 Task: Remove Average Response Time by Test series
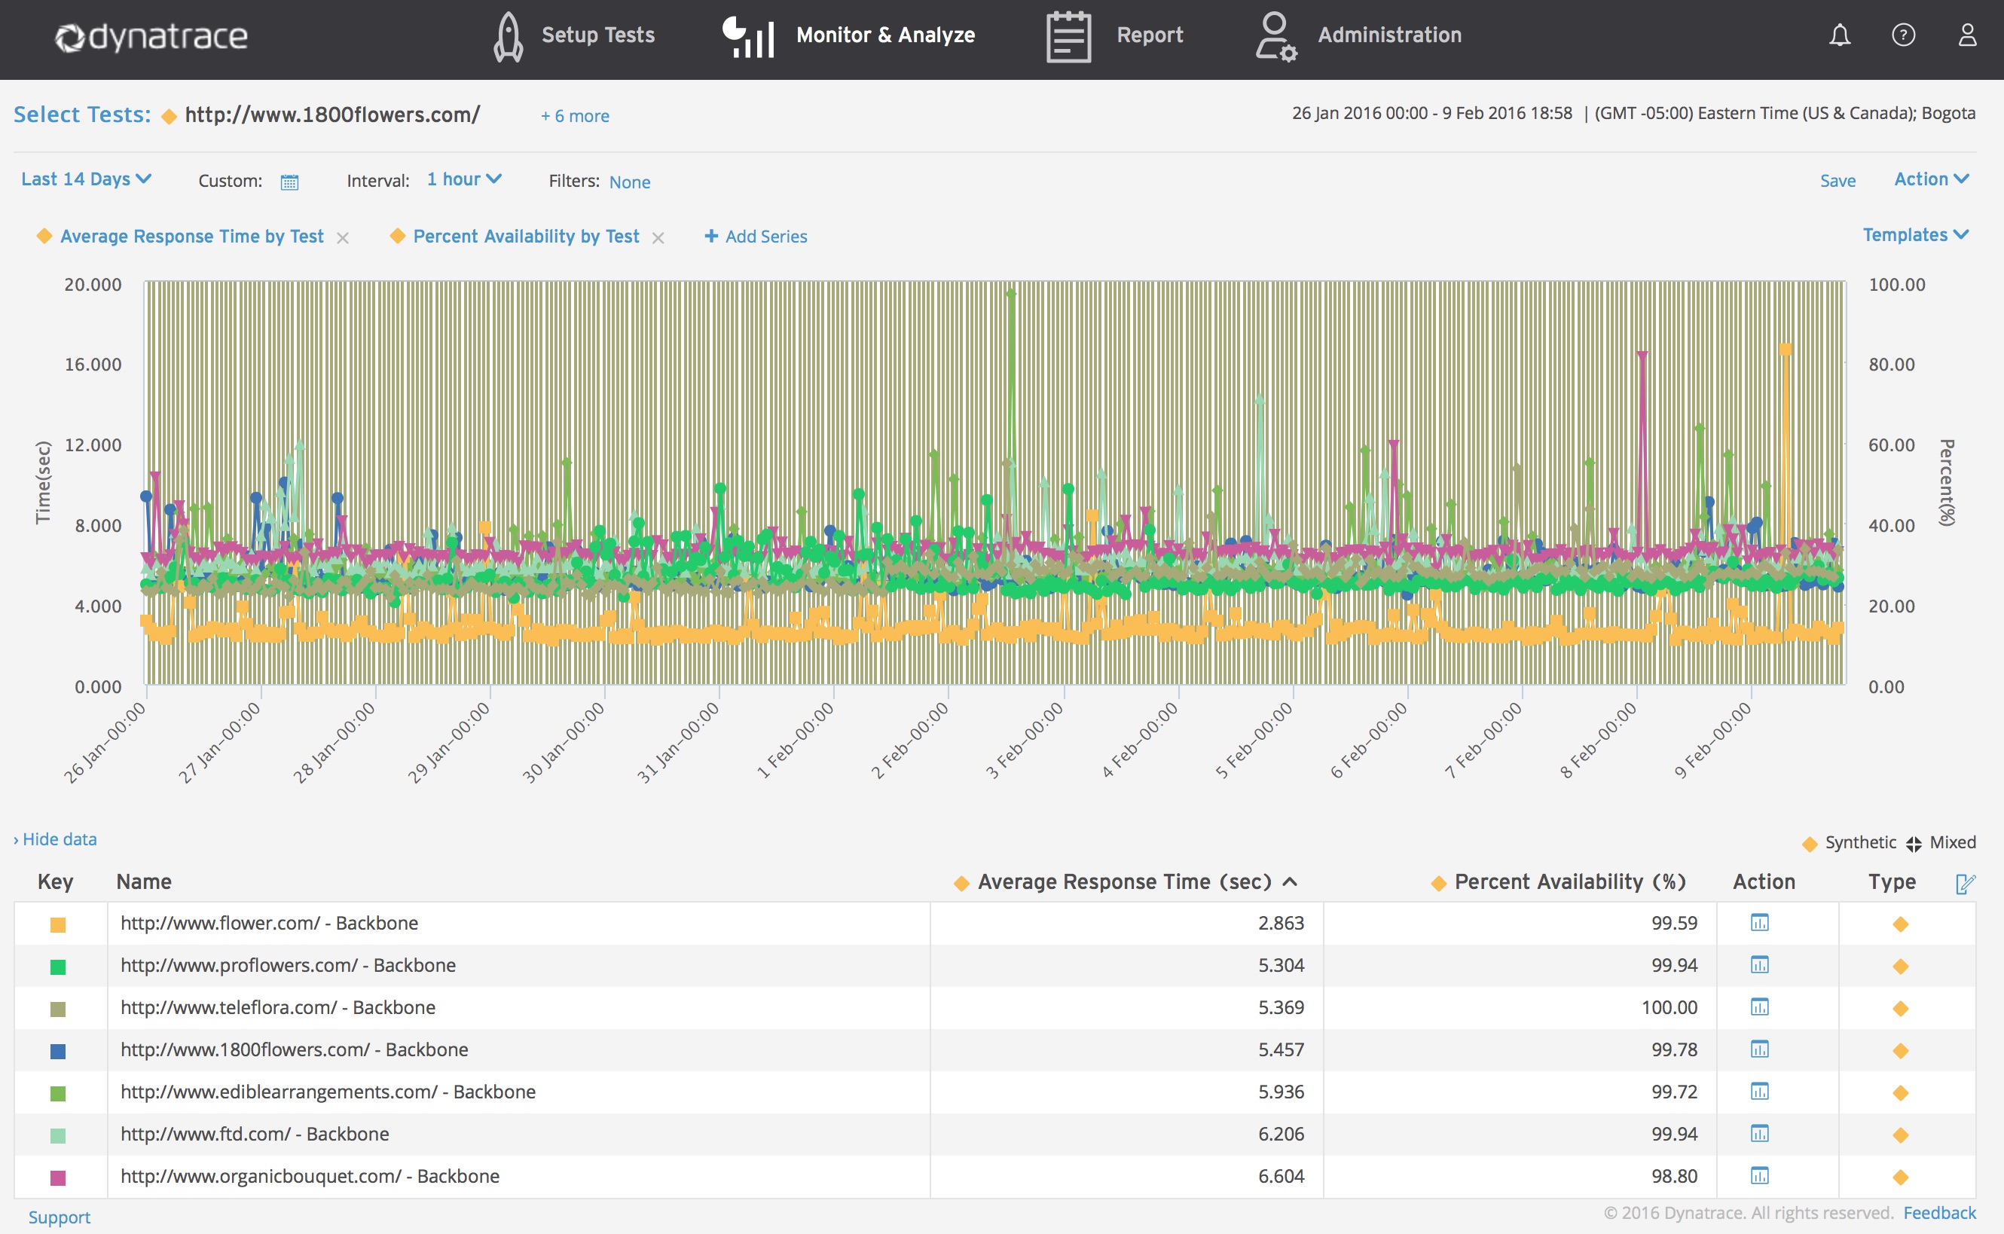tap(344, 237)
